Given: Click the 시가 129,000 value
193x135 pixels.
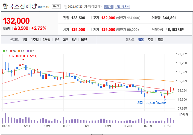Looking at the screenshot, I should tap(78, 30).
